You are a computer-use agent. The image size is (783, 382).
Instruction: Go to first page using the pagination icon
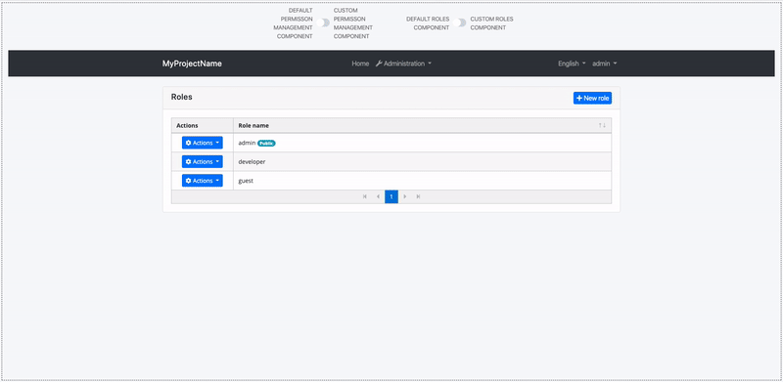click(364, 196)
